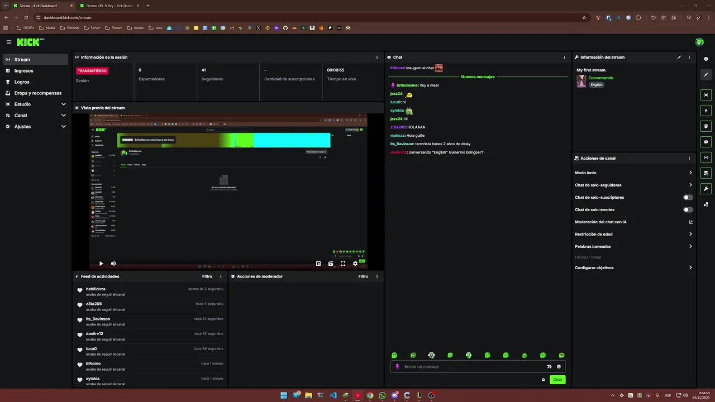
Task: Open the hamburger menu beside the Kick logo
Action: 9,42
